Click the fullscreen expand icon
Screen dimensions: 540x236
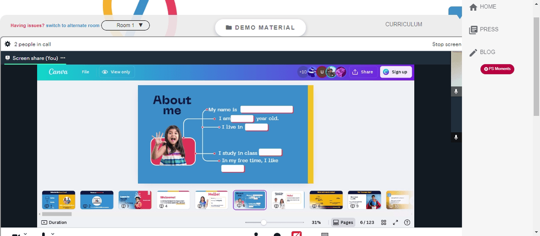click(x=395, y=223)
